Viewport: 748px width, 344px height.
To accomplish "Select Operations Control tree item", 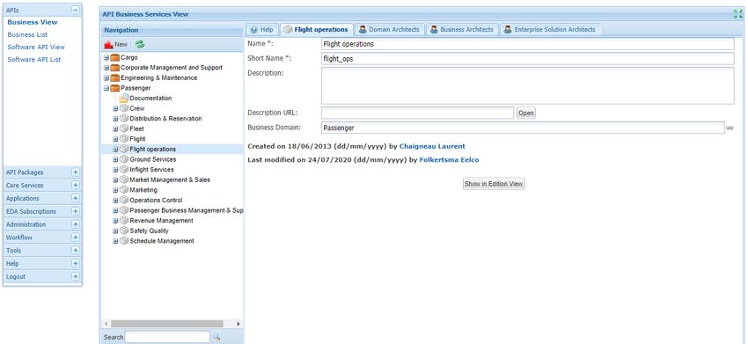I will click(x=156, y=201).
